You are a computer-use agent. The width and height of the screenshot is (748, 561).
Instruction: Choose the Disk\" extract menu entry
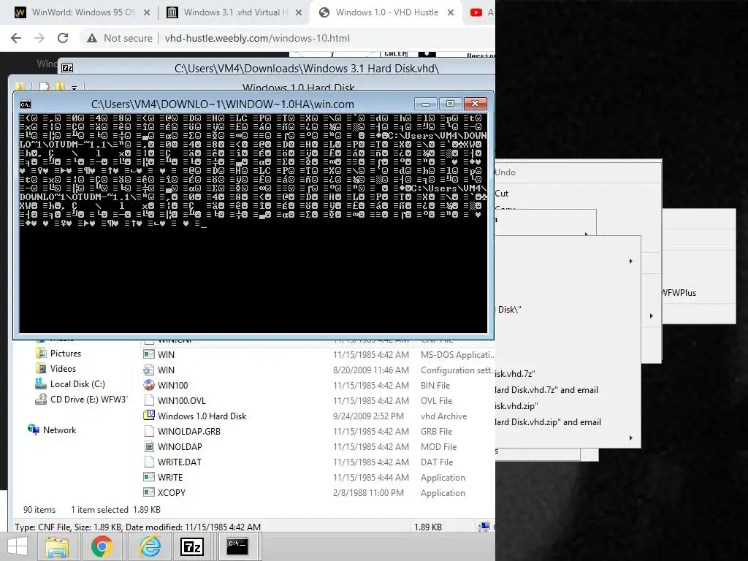(x=509, y=309)
